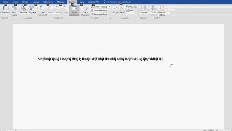Jump to Previous change
Viewport: 232px width, 131px height.
(131, 7)
